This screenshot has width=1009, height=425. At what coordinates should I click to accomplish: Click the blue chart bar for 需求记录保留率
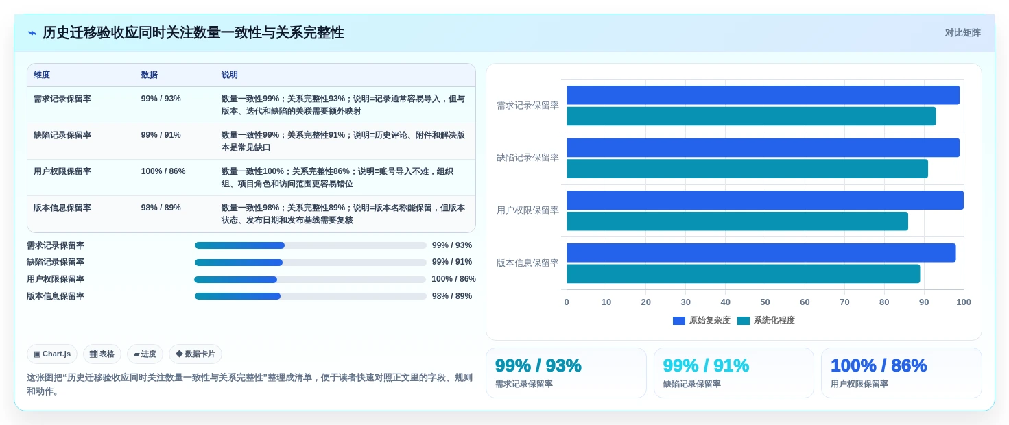763,95
